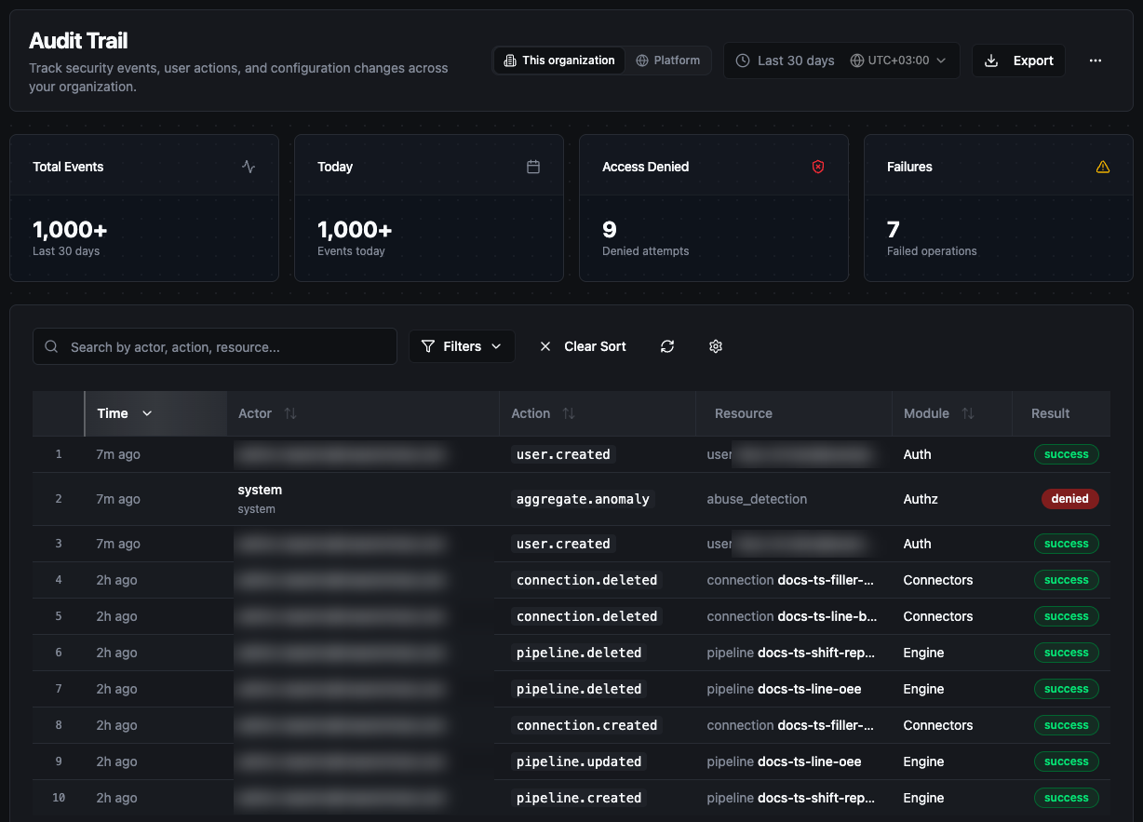Click connection.created action in row 8
1143x822 pixels.
tap(586, 725)
